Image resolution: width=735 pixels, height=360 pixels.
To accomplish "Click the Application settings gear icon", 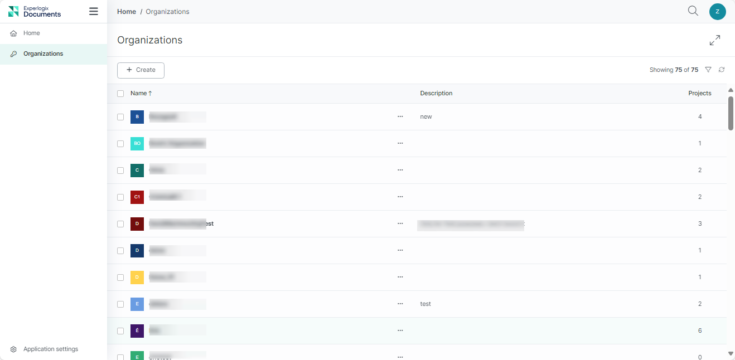I will tap(13, 349).
